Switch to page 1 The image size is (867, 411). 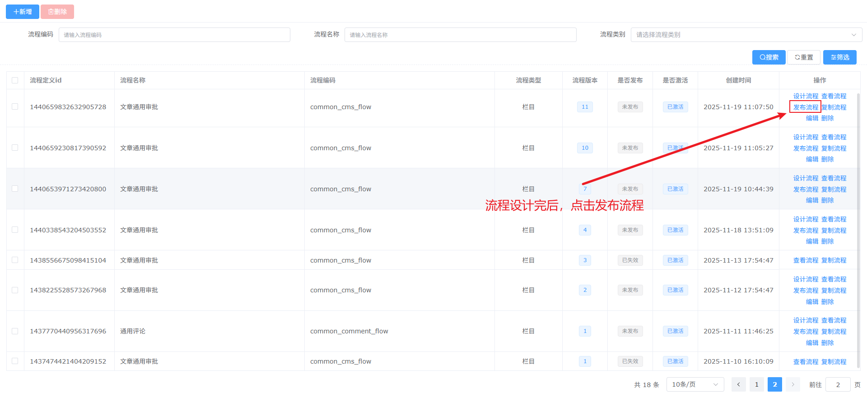click(x=756, y=384)
